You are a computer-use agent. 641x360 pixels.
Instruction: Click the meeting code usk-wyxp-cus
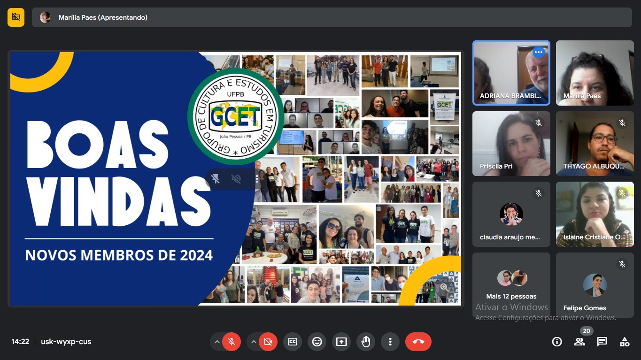point(66,342)
